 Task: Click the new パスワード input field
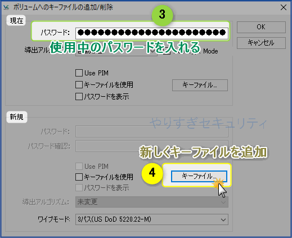click(152, 132)
